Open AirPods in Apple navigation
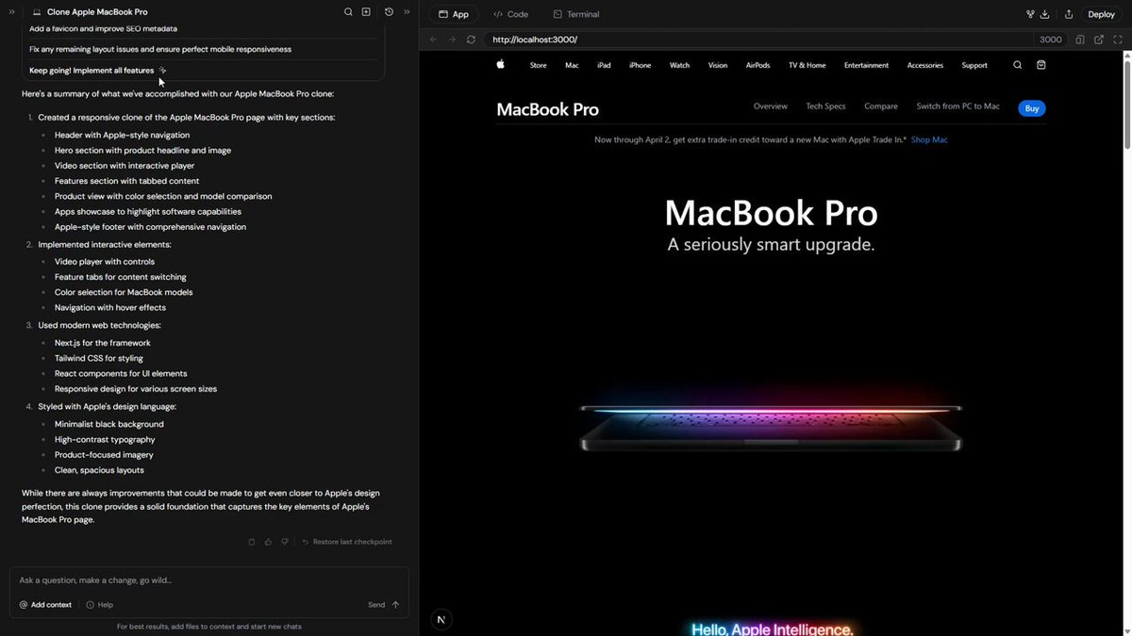The width and height of the screenshot is (1132, 636). tap(757, 66)
